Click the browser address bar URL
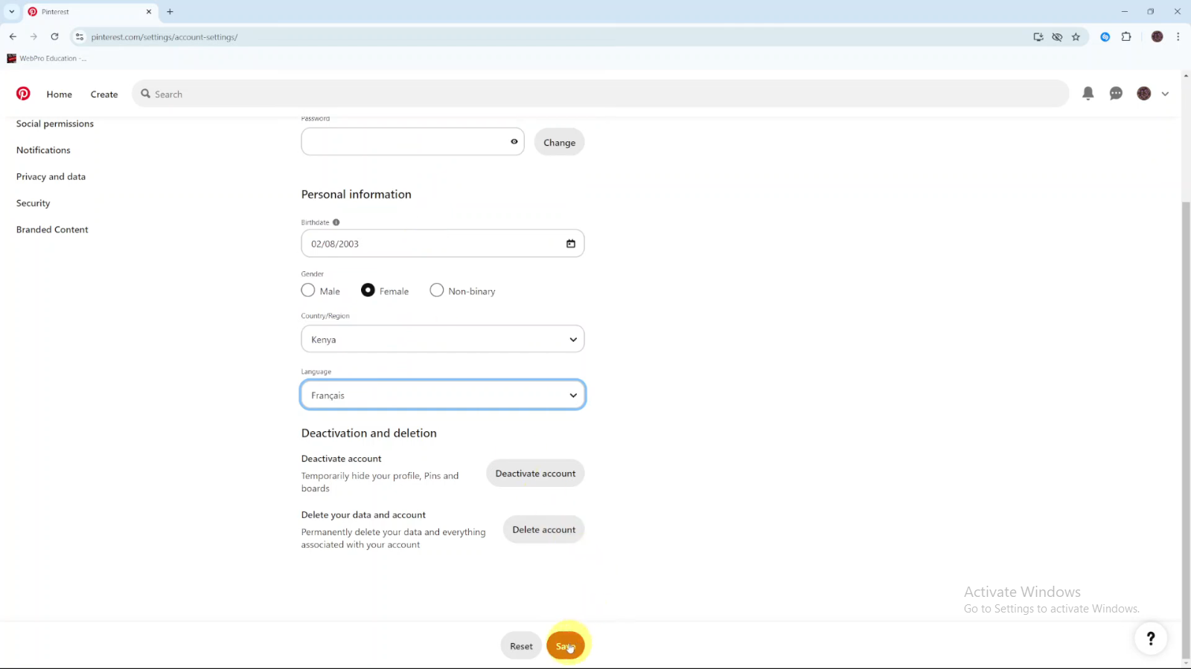The width and height of the screenshot is (1191, 669). click(165, 37)
